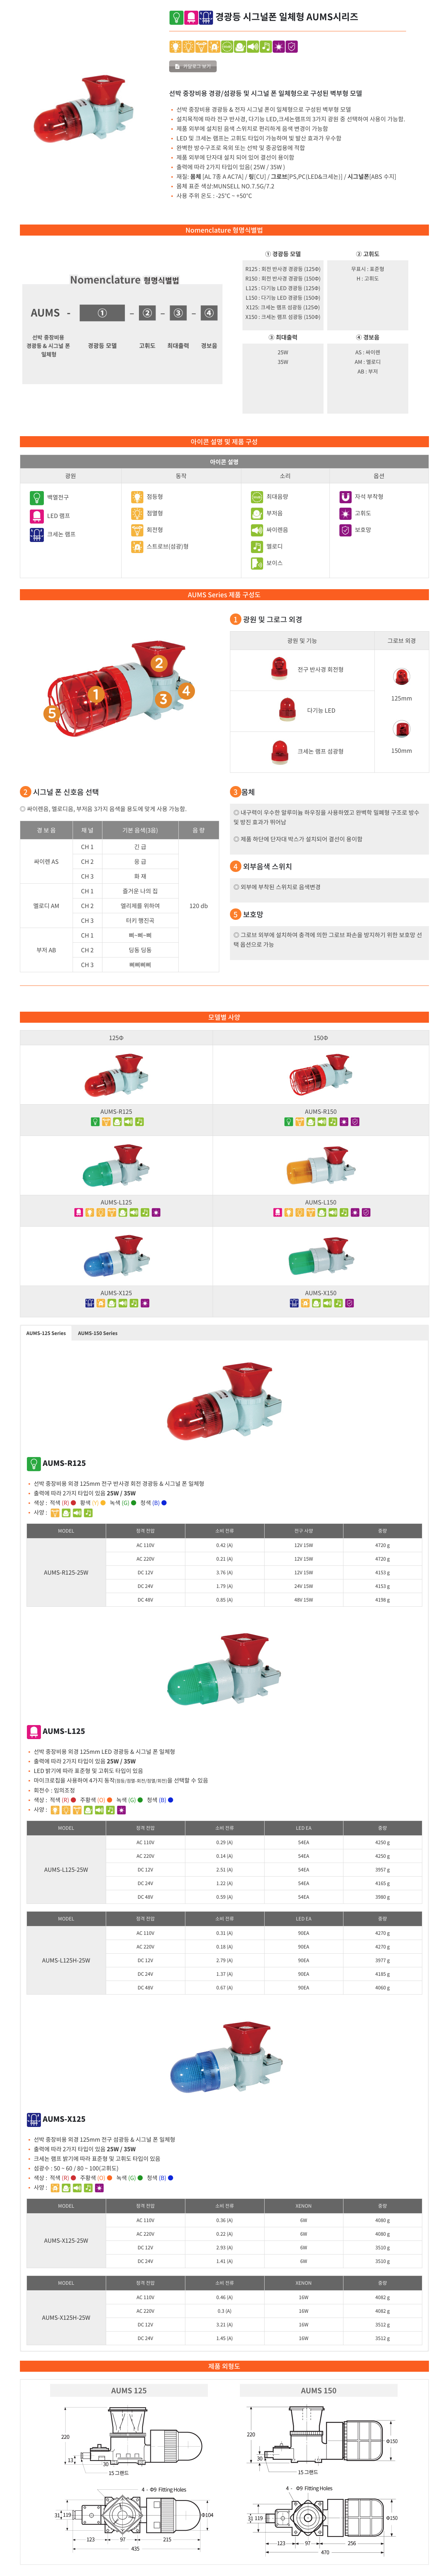The image size is (447, 2576).
Task: Select the AUMS-R125 model thumbnail
Action: (116, 1075)
